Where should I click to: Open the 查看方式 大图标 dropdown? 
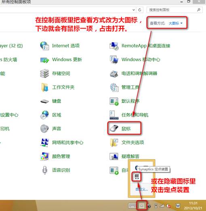coord(176,23)
